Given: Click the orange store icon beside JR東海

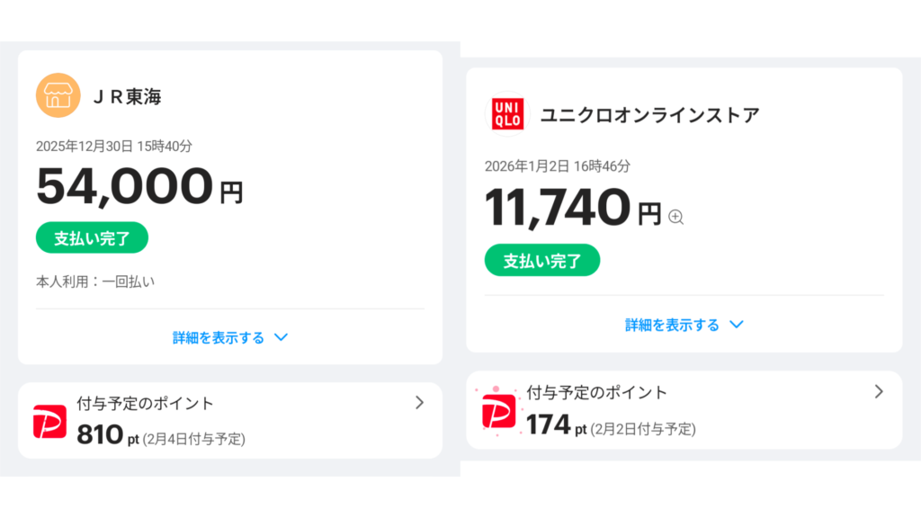Looking at the screenshot, I should [58, 96].
